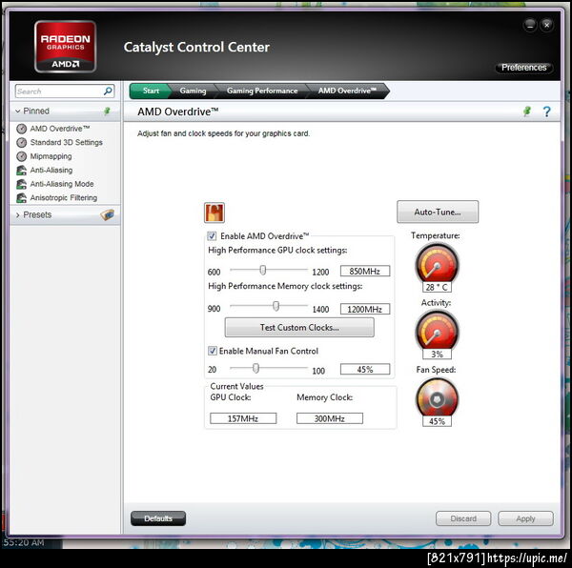The width and height of the screenshot is (572, 568).
Task: Click the Anti-Aliasing Mode icon
Action: [x=22, y=184]
